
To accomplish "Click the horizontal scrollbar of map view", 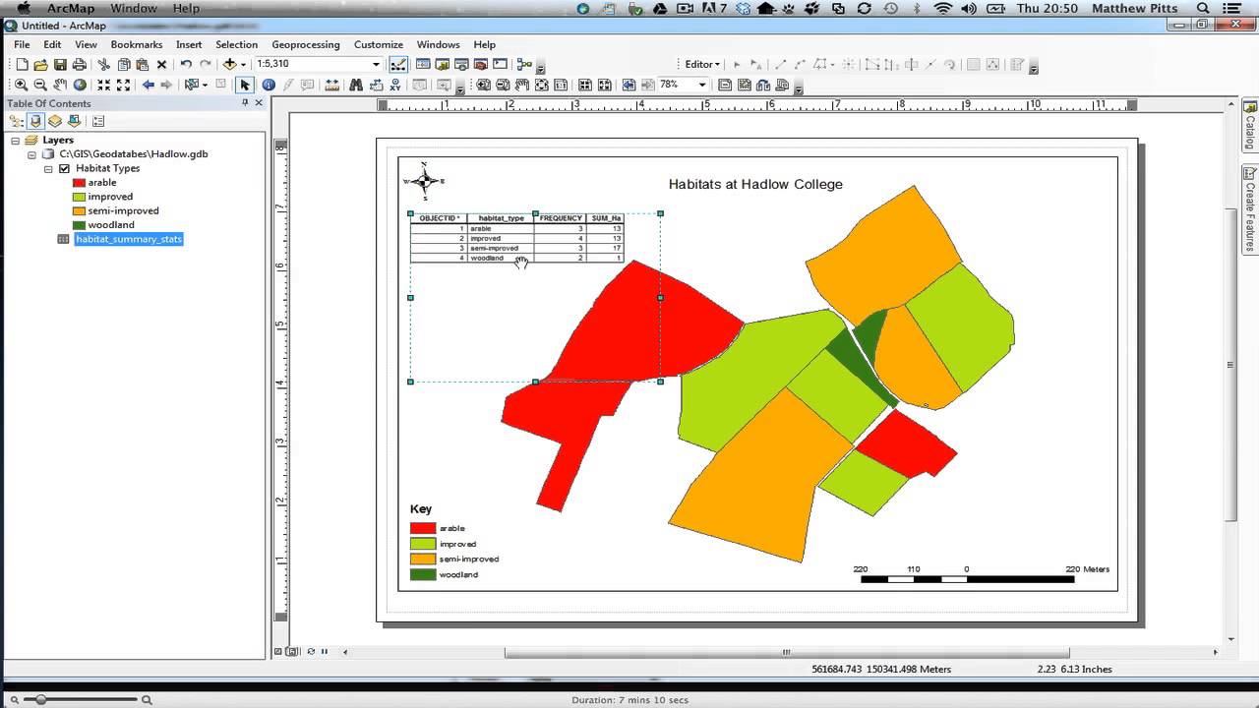I will pos(787,652).
